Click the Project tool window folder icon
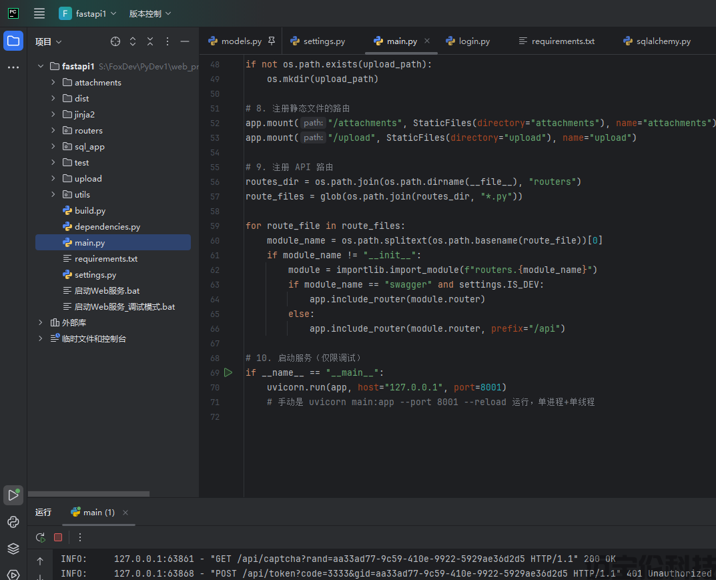The height and width of the screenshot is (580, 716). (13, 41)
